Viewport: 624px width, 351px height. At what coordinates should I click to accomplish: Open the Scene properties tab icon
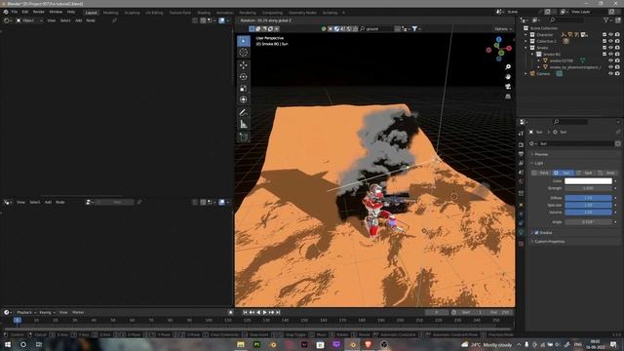521,173
